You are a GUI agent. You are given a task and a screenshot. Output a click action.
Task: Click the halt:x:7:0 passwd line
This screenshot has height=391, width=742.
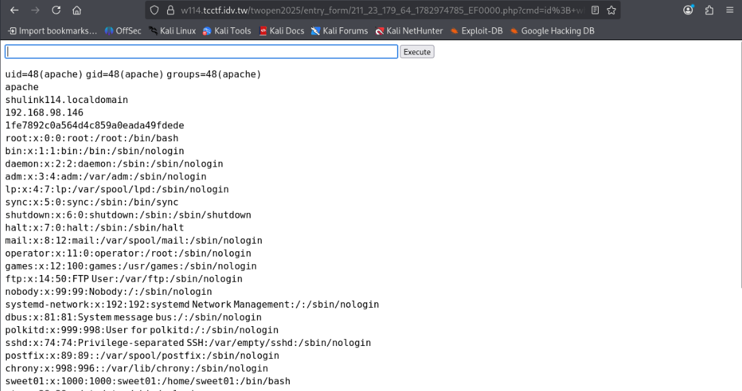coord(95,228)
